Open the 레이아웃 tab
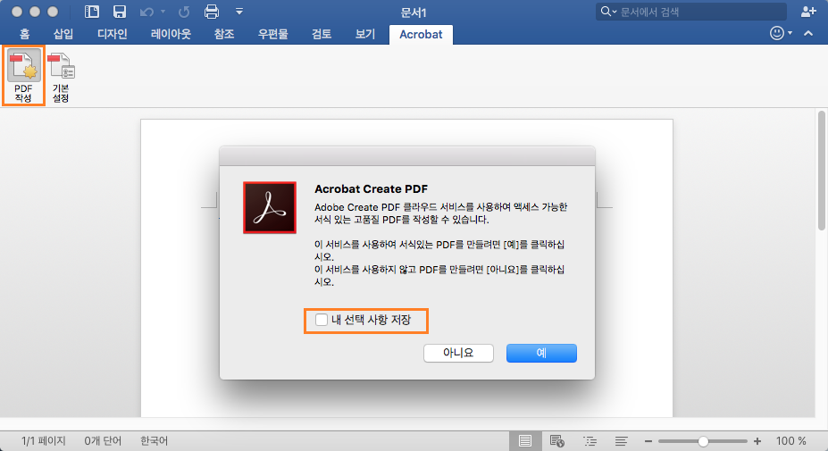This screenshot has width=828, height=451. click(171, 34)
